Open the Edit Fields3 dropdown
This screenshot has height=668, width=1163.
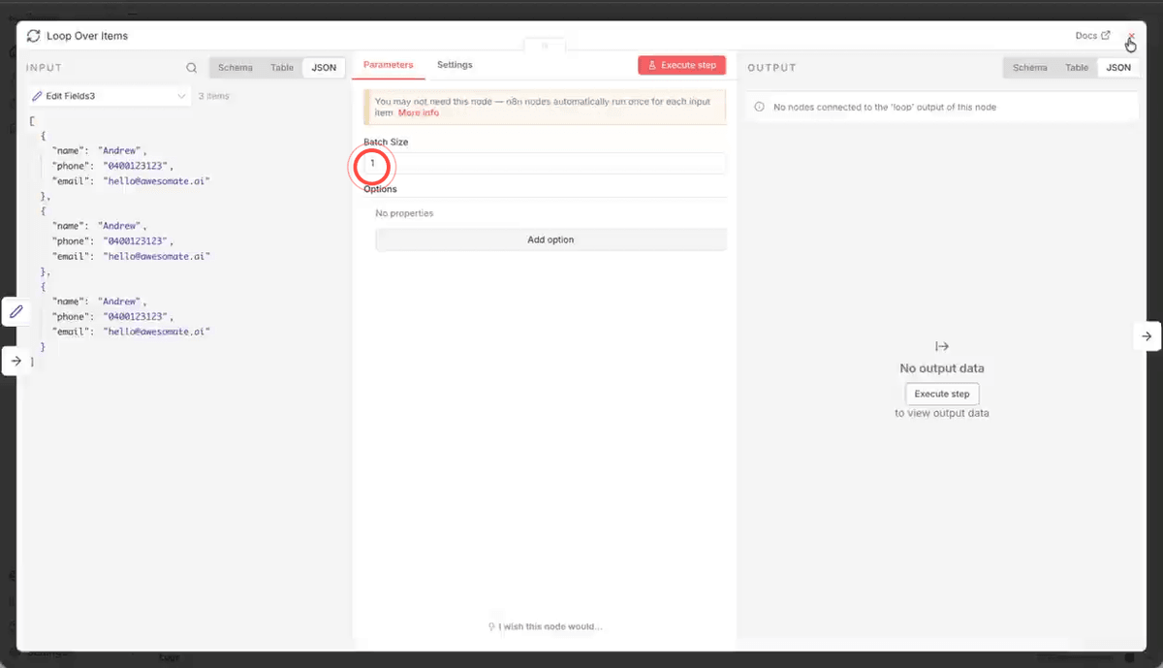tap(107, 96)
